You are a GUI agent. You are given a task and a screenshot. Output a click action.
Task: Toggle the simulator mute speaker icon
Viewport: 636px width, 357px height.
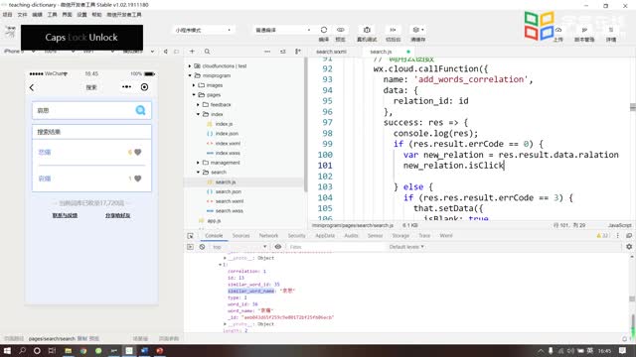point(166,52)
